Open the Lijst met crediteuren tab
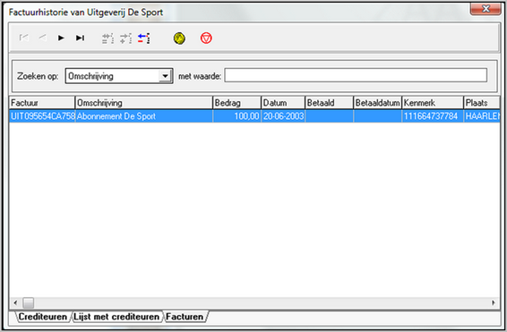 point(116,317)
